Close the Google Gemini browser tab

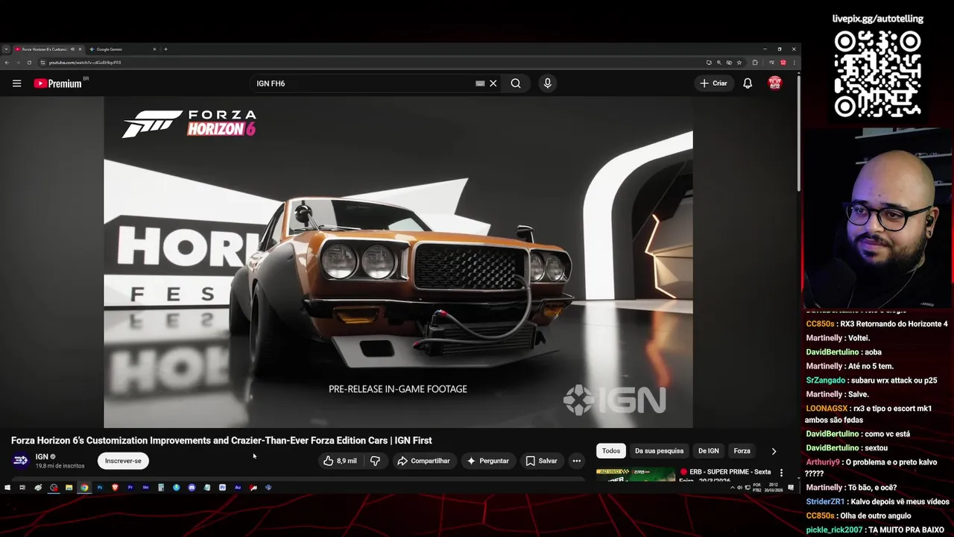[x=154, y=49]
